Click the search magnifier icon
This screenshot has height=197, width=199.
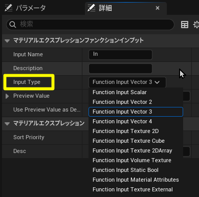click(x=12, y=25)
